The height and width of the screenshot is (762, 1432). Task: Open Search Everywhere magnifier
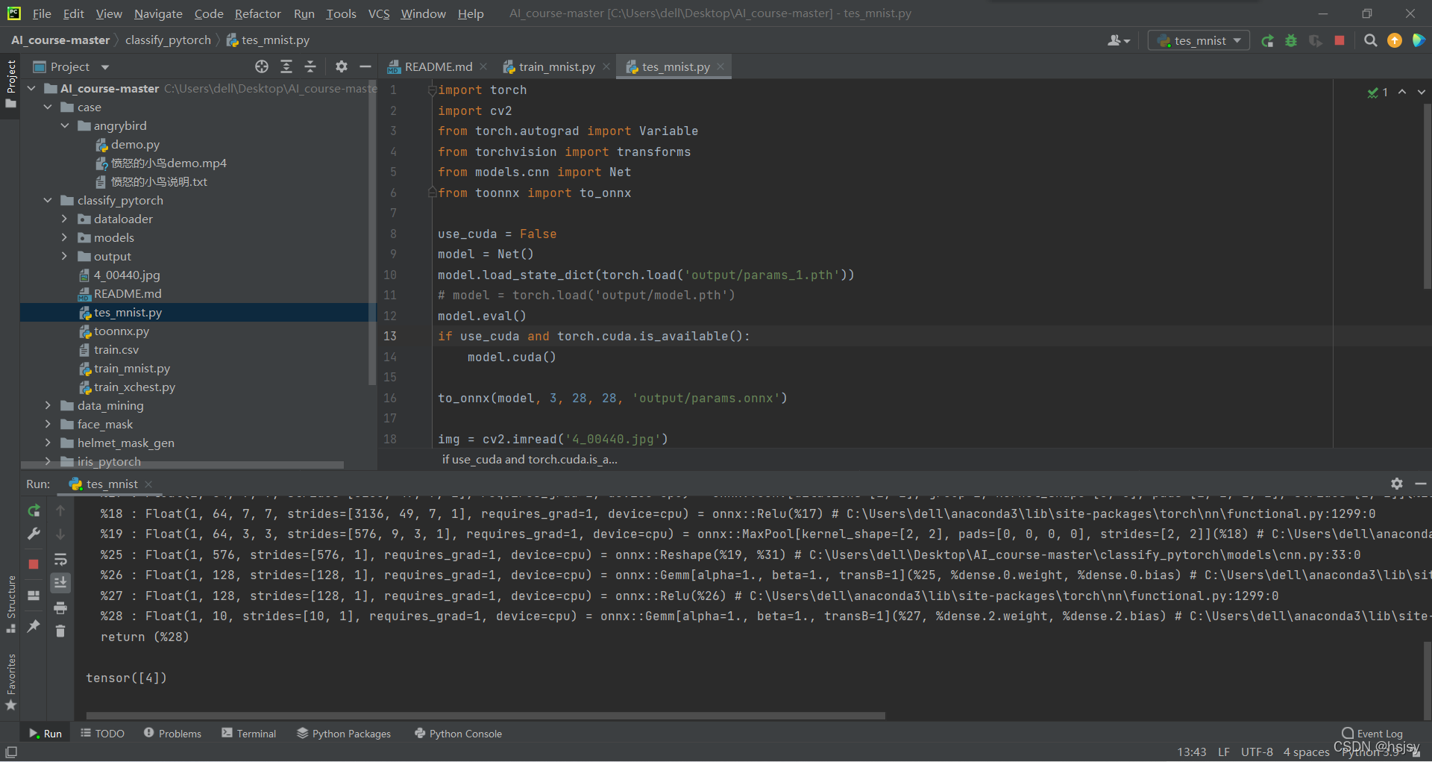coord(1370,40)
